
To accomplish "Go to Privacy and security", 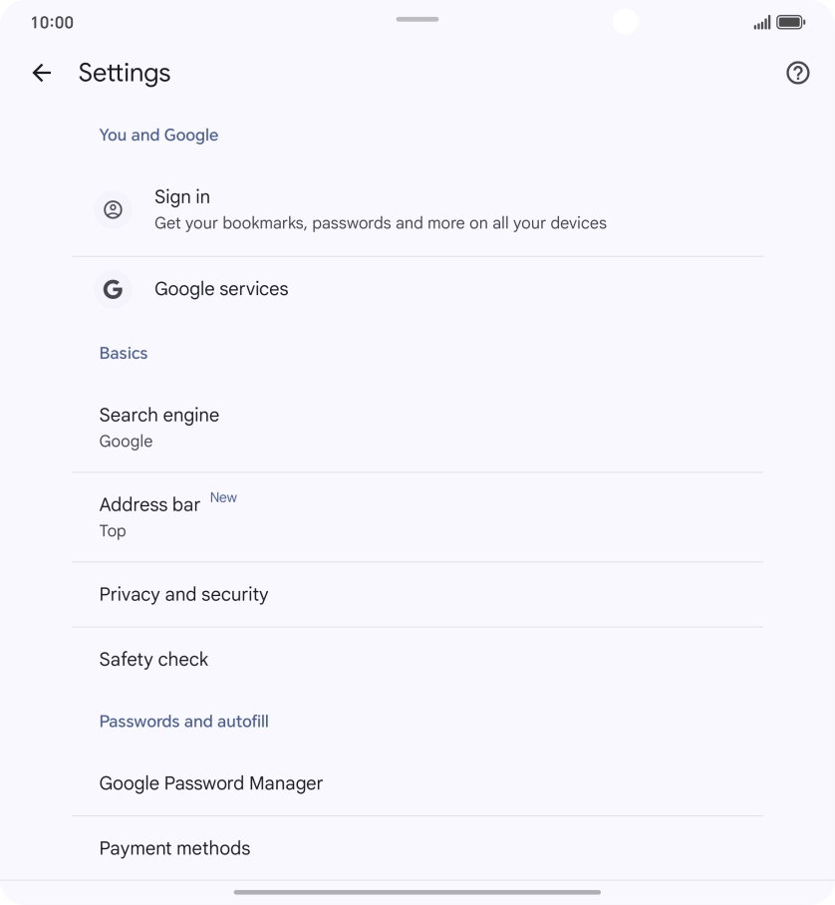I will 184,594.
